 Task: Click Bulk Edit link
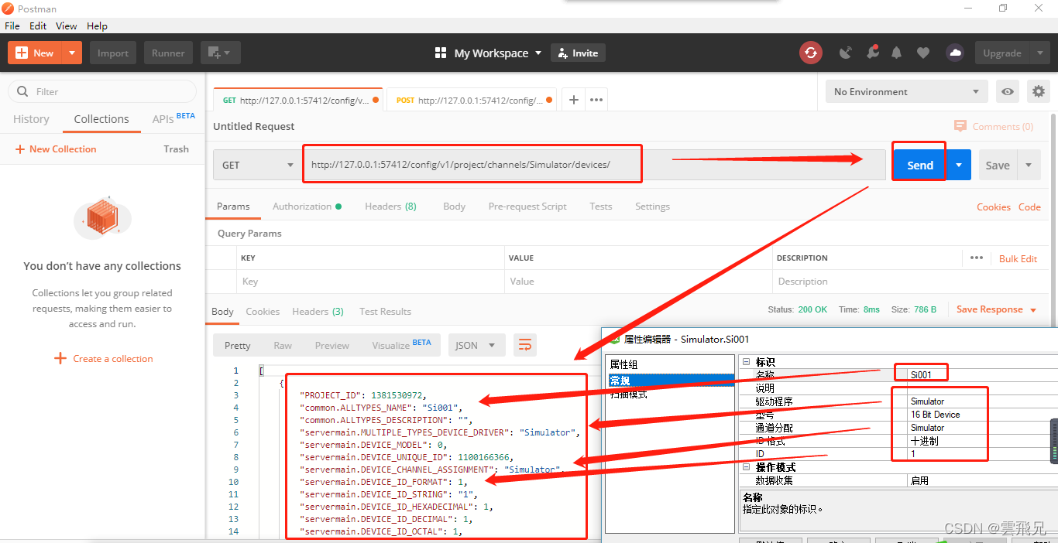(1018, 258)
